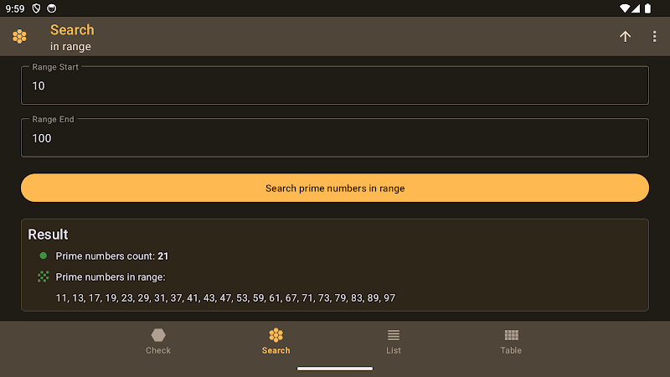Screen dimensions: 670x377
Task: Tap the up arrow icon in header
Action: (625, 36)
